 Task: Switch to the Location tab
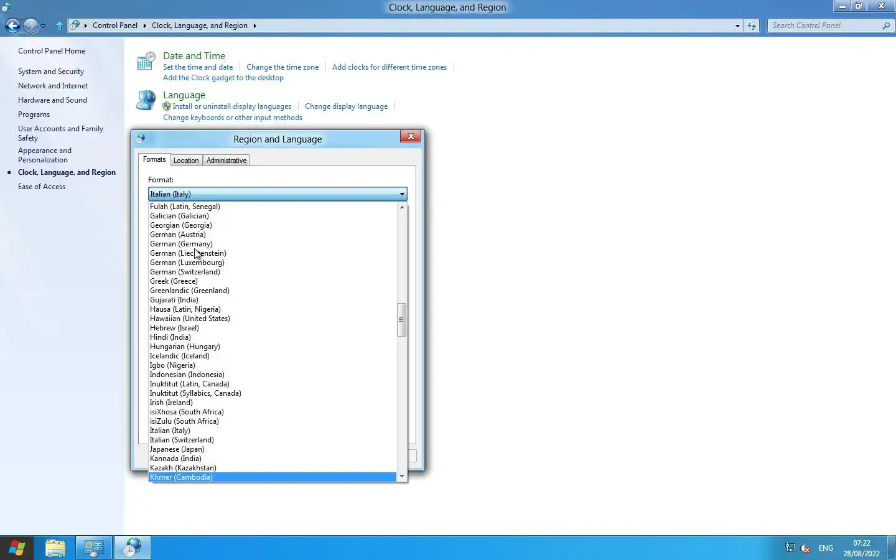(x=186, y=161)
